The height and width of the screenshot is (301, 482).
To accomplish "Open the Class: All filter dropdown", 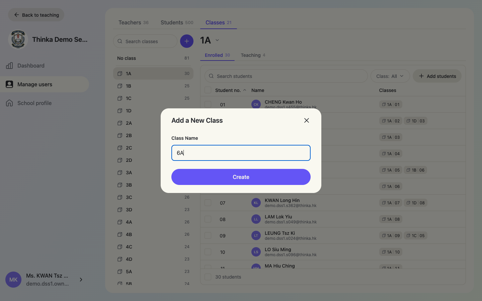I will tap(390, 76).
